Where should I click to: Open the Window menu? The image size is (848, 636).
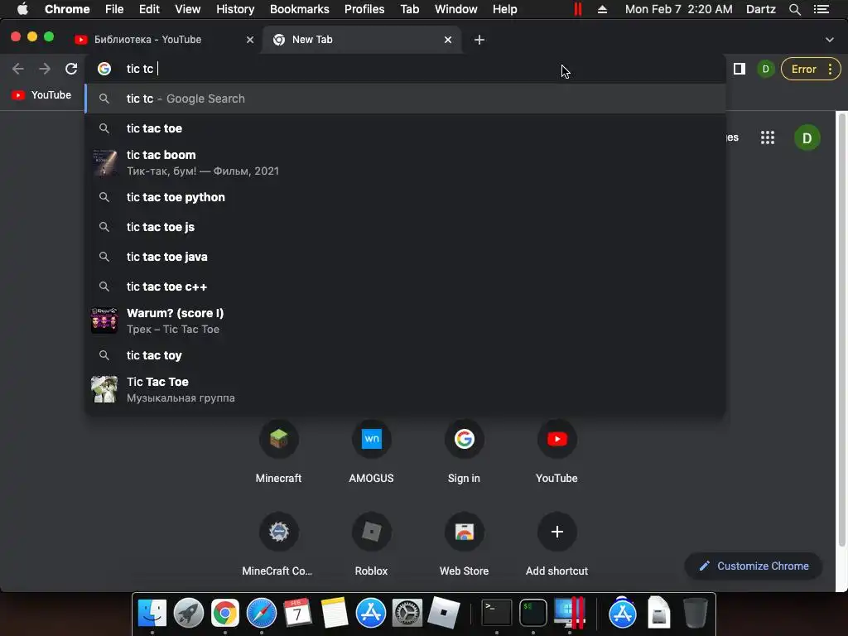click(456, 9)
